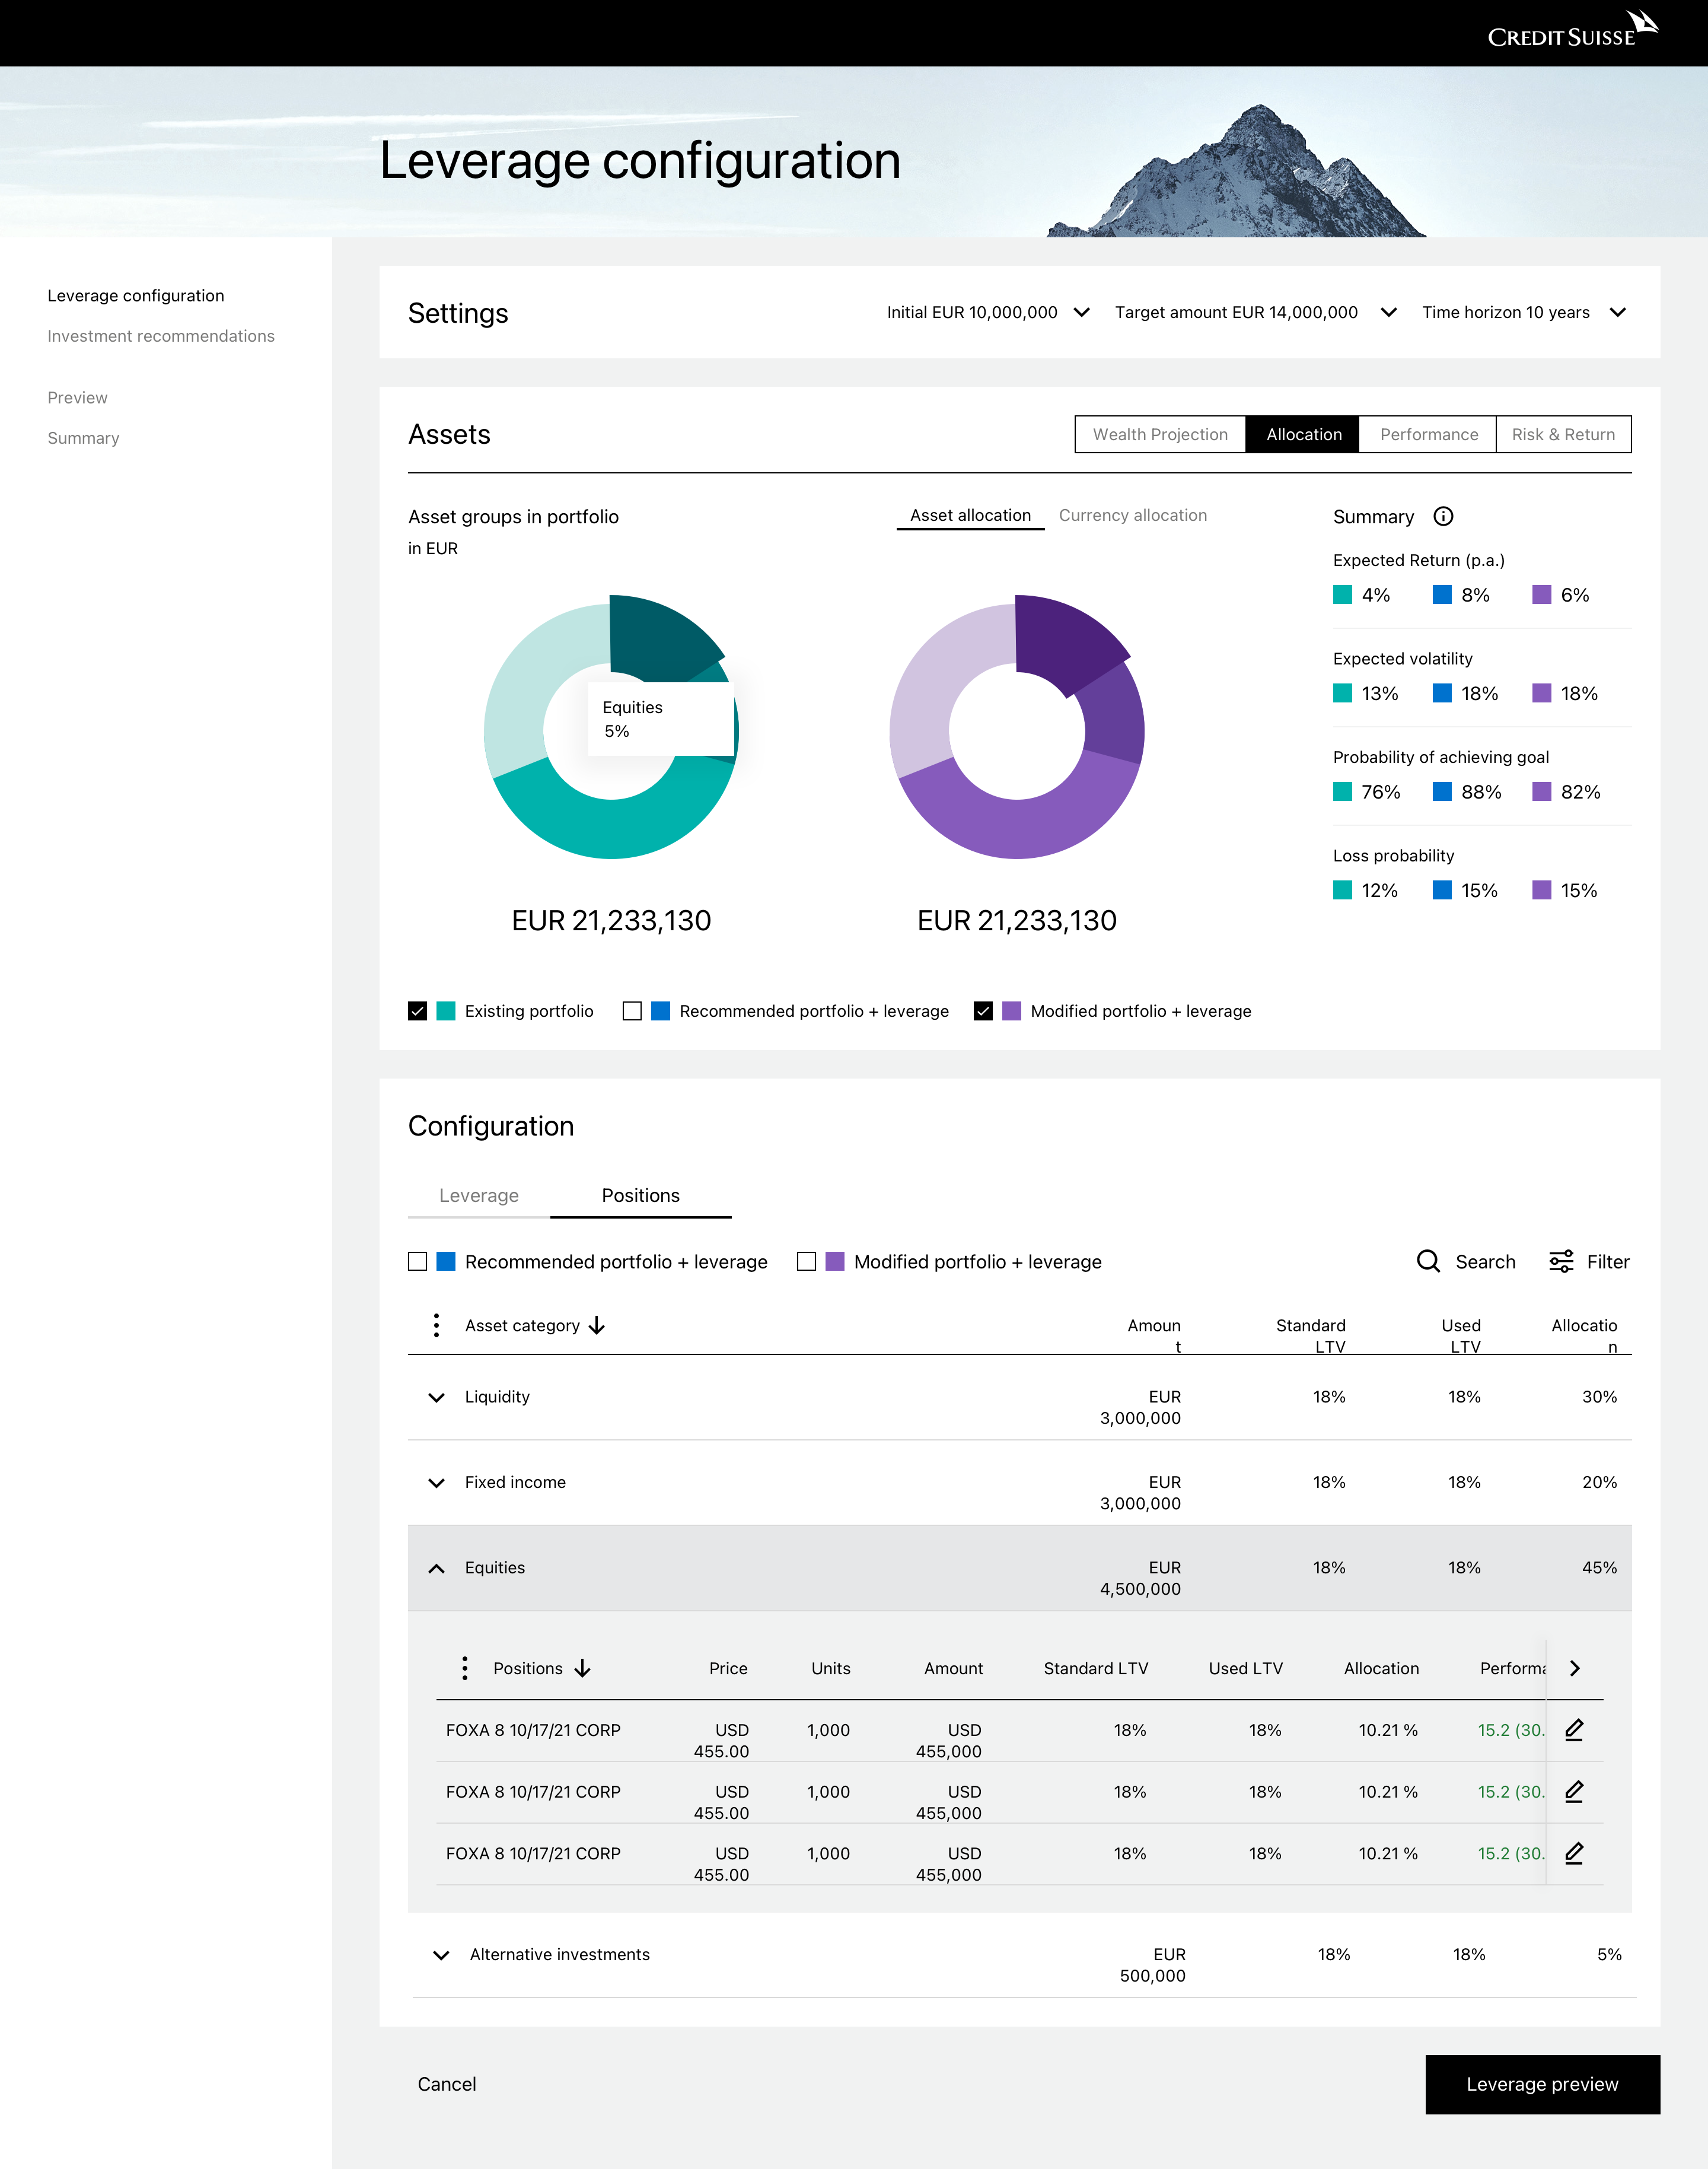
Task: Edit the third FOXA 8 10/17/21 CORP position
Action: pyautogui.click(x=1574, y=1854)
